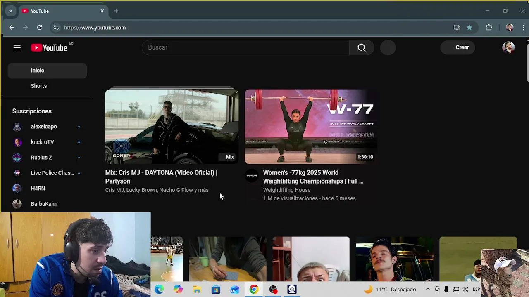Open the YouTube account avatar menu
Screen dimensions: 529x297
pyautogui.click(x=508, y=47)
